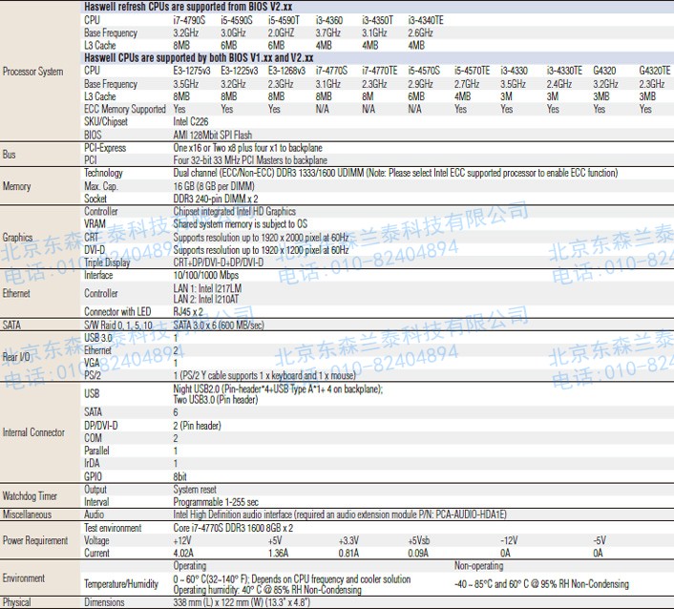Image resolution: width=674 pixels, height=609 pixels.
Task: Click the Processor System row label
Action: point(32,72)
